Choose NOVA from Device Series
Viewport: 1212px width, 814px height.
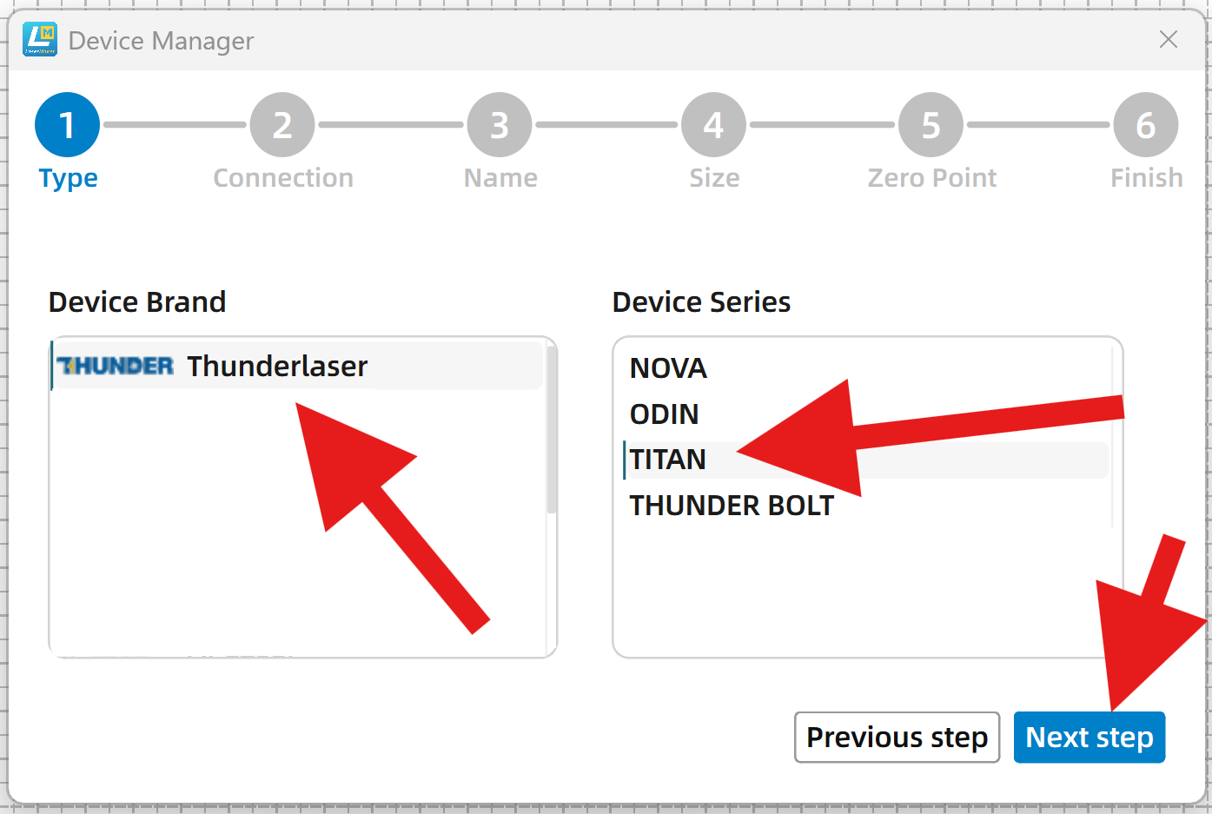(x=668, y=368)
